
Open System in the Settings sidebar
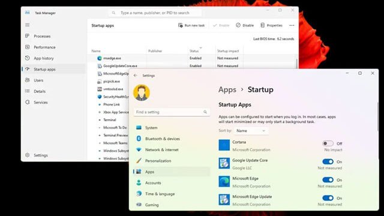(172, 128)
